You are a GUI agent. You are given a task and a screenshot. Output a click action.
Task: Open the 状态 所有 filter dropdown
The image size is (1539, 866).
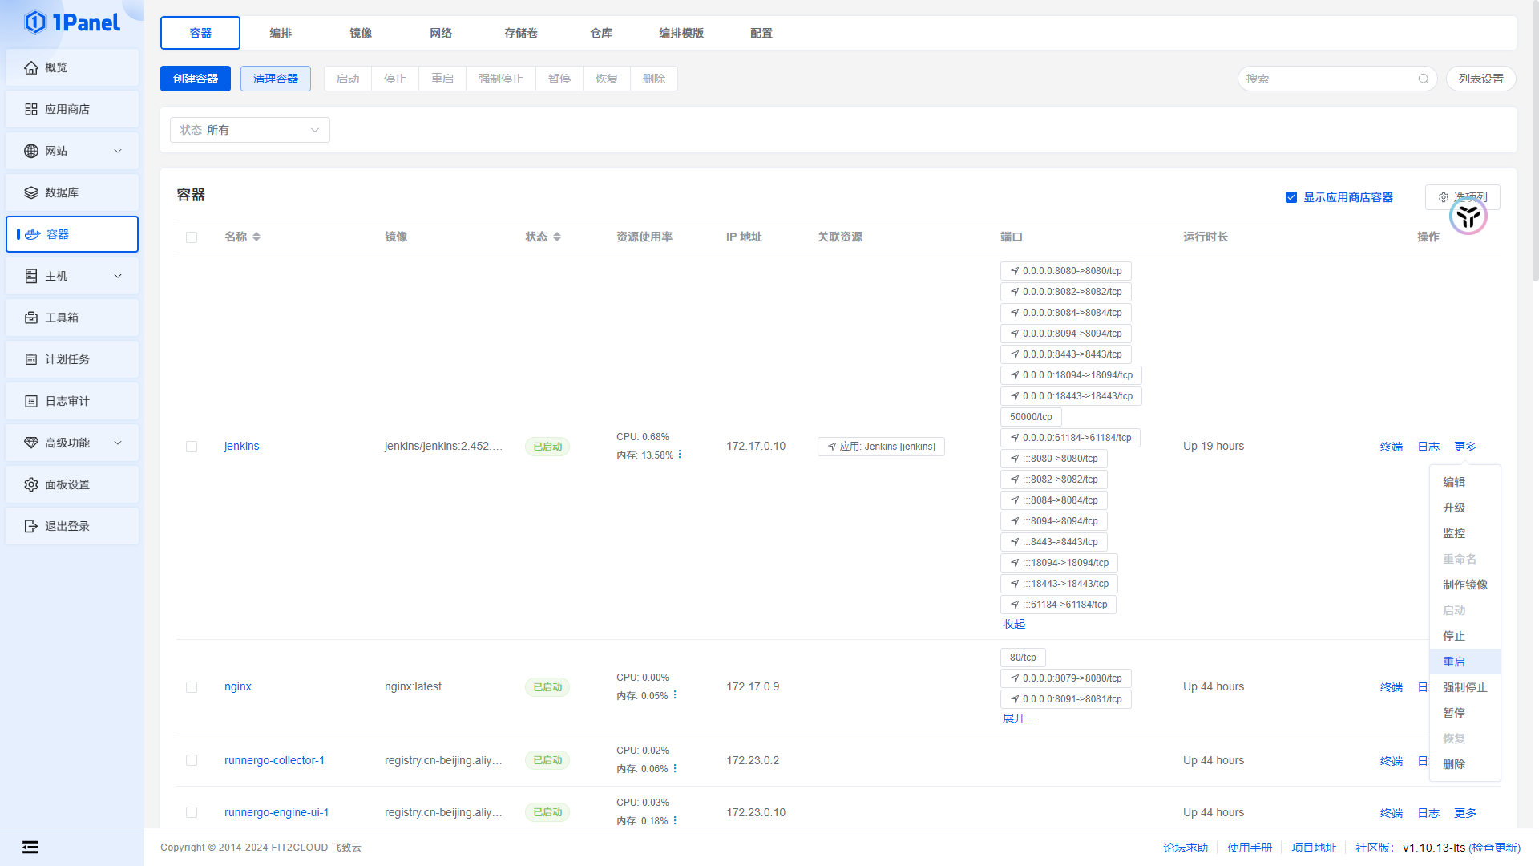(x=250, y=130)
